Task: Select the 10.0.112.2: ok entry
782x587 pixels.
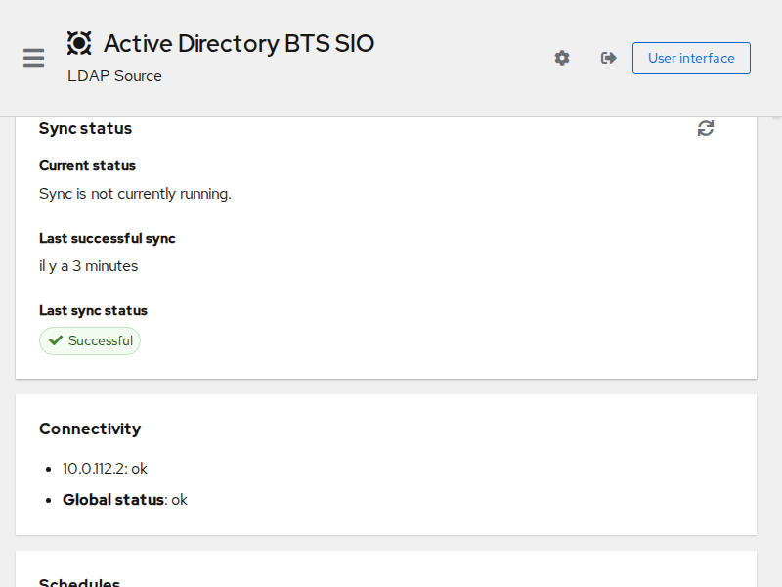Action: (105, 469)
